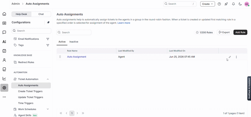Click the Last Modified On column header
This screenshot has height=117, width=251.
pos(177,51)
